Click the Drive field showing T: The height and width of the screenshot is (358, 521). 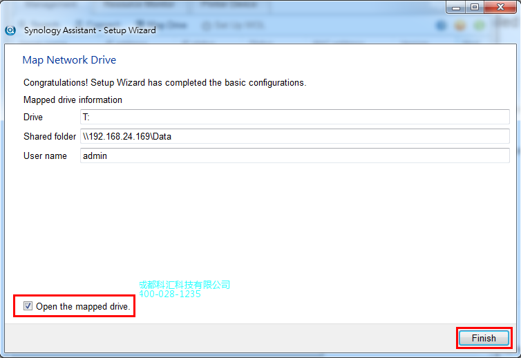pos(295,117)
